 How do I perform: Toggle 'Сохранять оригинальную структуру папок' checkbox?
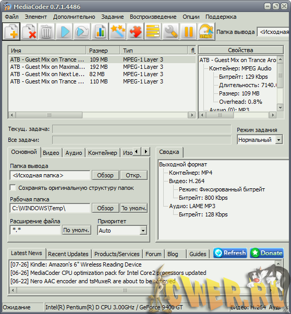(x=13, y=188)
